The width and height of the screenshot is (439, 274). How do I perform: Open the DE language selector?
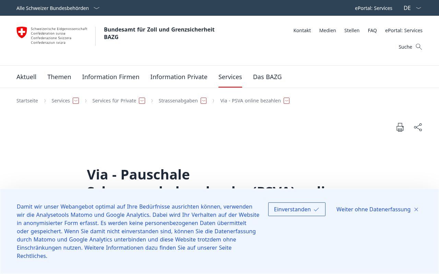click(412, 8)
